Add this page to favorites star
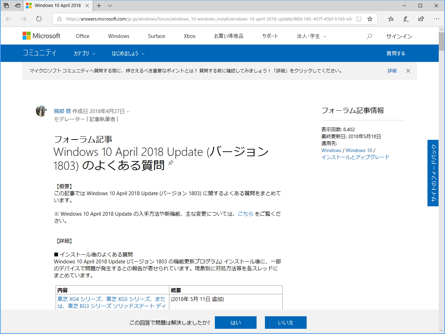The image size is (445, 334). pos(370,19)
